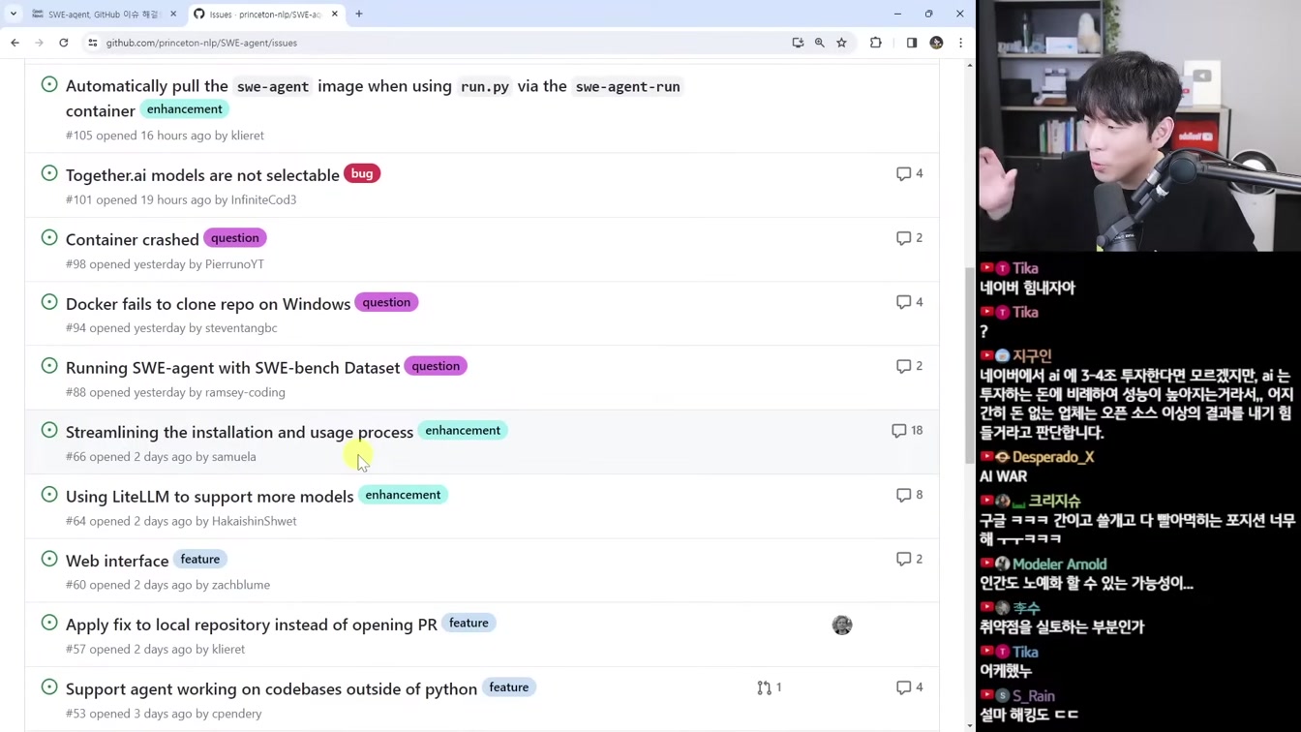Click feature label on Web interface issue
Viewport: 1301px width, 732px height.
[200, 559]
